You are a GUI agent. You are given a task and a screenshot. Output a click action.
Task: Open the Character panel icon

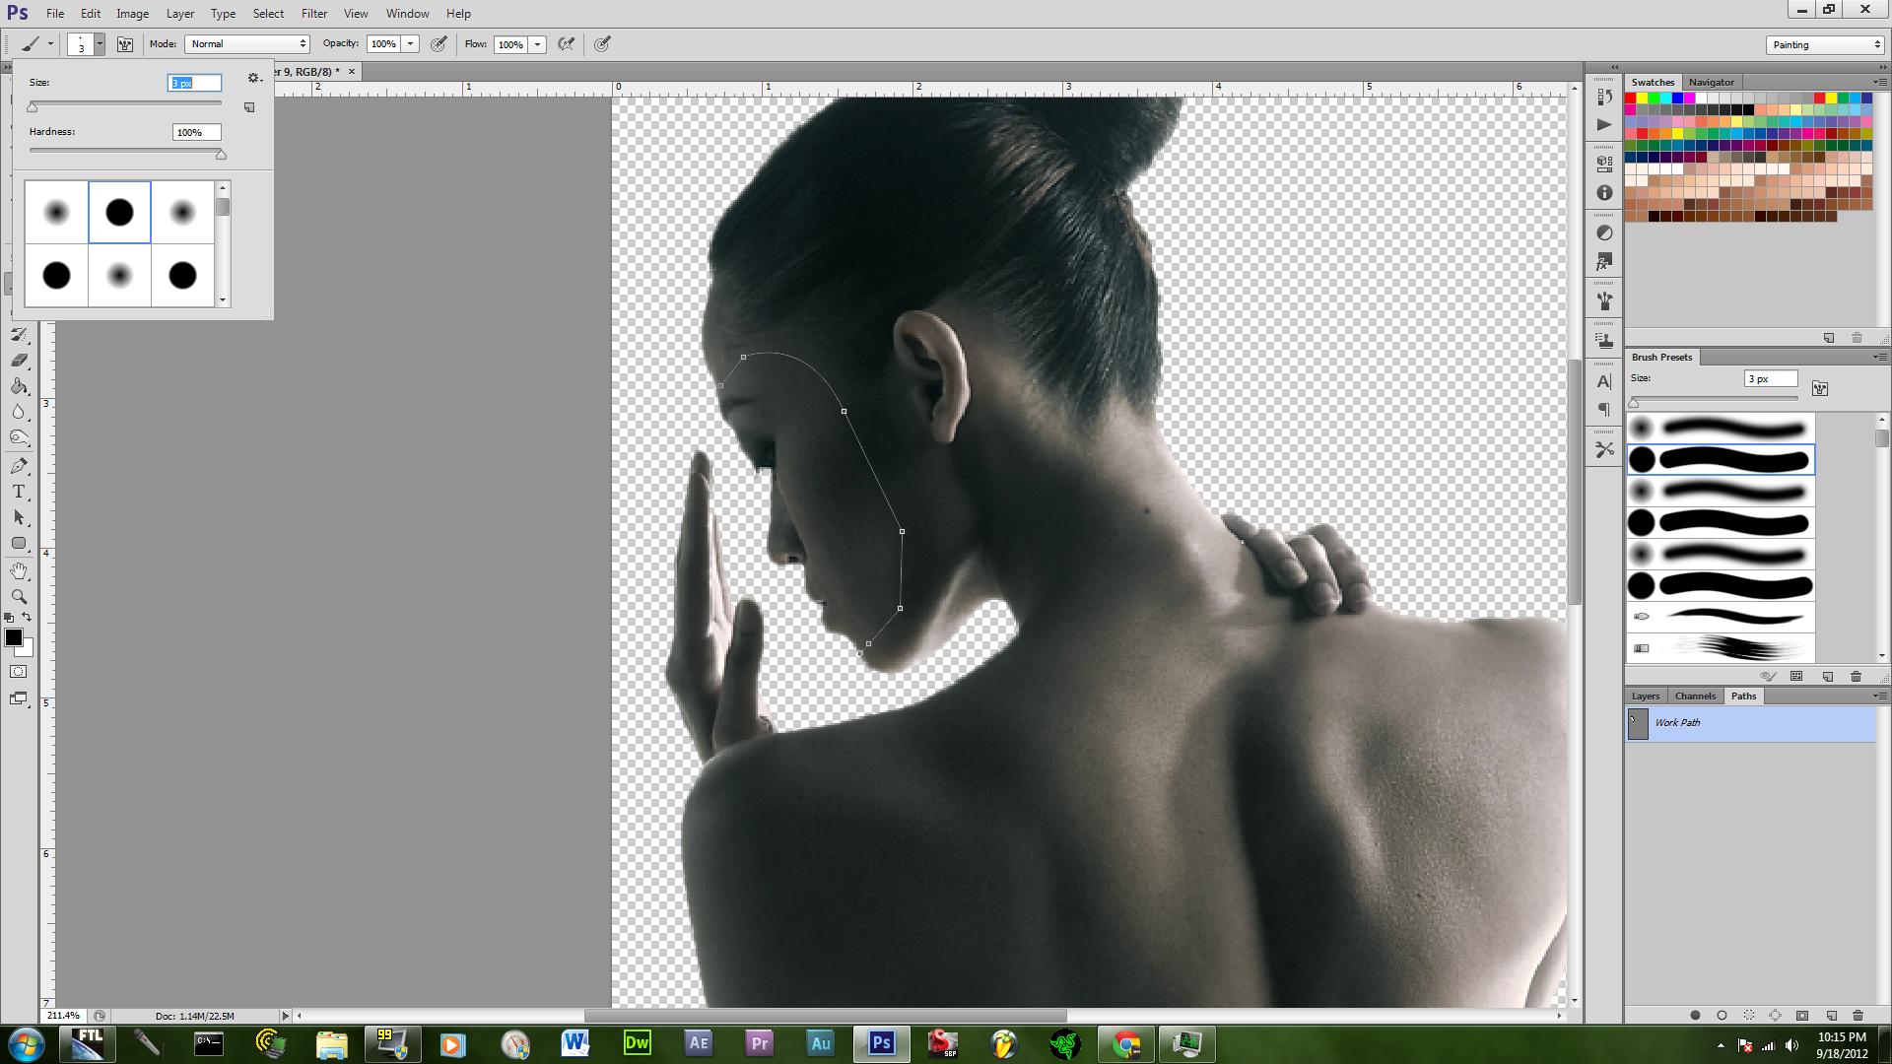point(1604,381)
